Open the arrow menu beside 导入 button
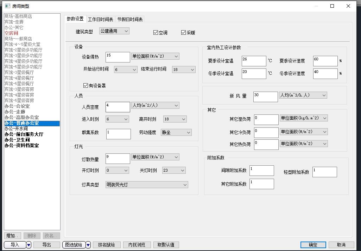This screenshot has height=251, width=361. coord(29,245)
